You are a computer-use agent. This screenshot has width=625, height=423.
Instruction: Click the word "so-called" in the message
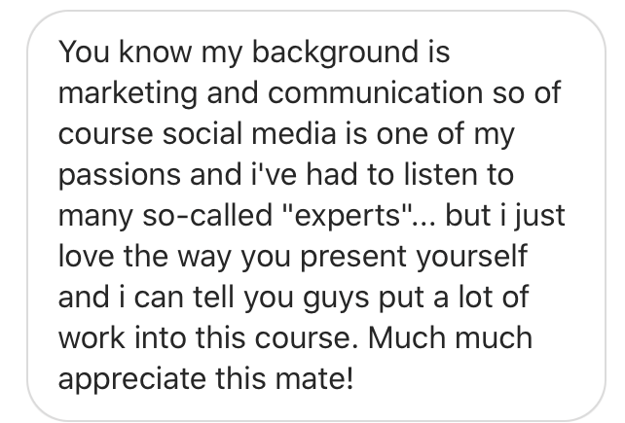pos(207,216)
